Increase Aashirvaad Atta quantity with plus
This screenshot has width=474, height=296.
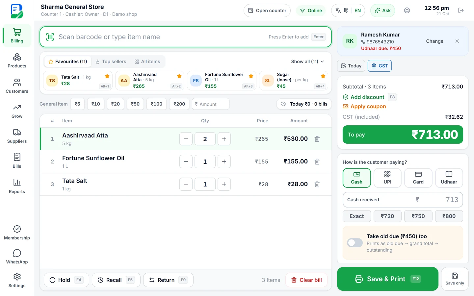(x=224, y=139)
